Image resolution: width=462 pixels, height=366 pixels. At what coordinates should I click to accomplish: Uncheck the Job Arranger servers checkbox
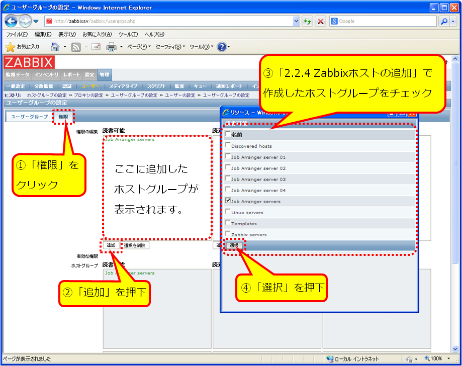(x=228, y=201)
